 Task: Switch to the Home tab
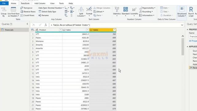pyautogui.click(x=14, y=3)
